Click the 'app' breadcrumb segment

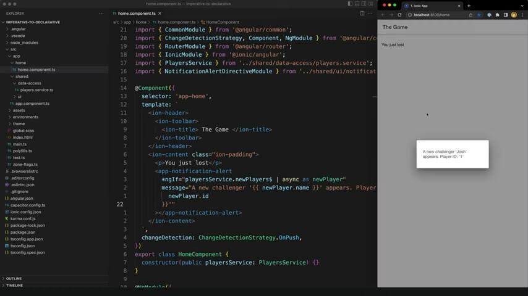pos(127,22)
